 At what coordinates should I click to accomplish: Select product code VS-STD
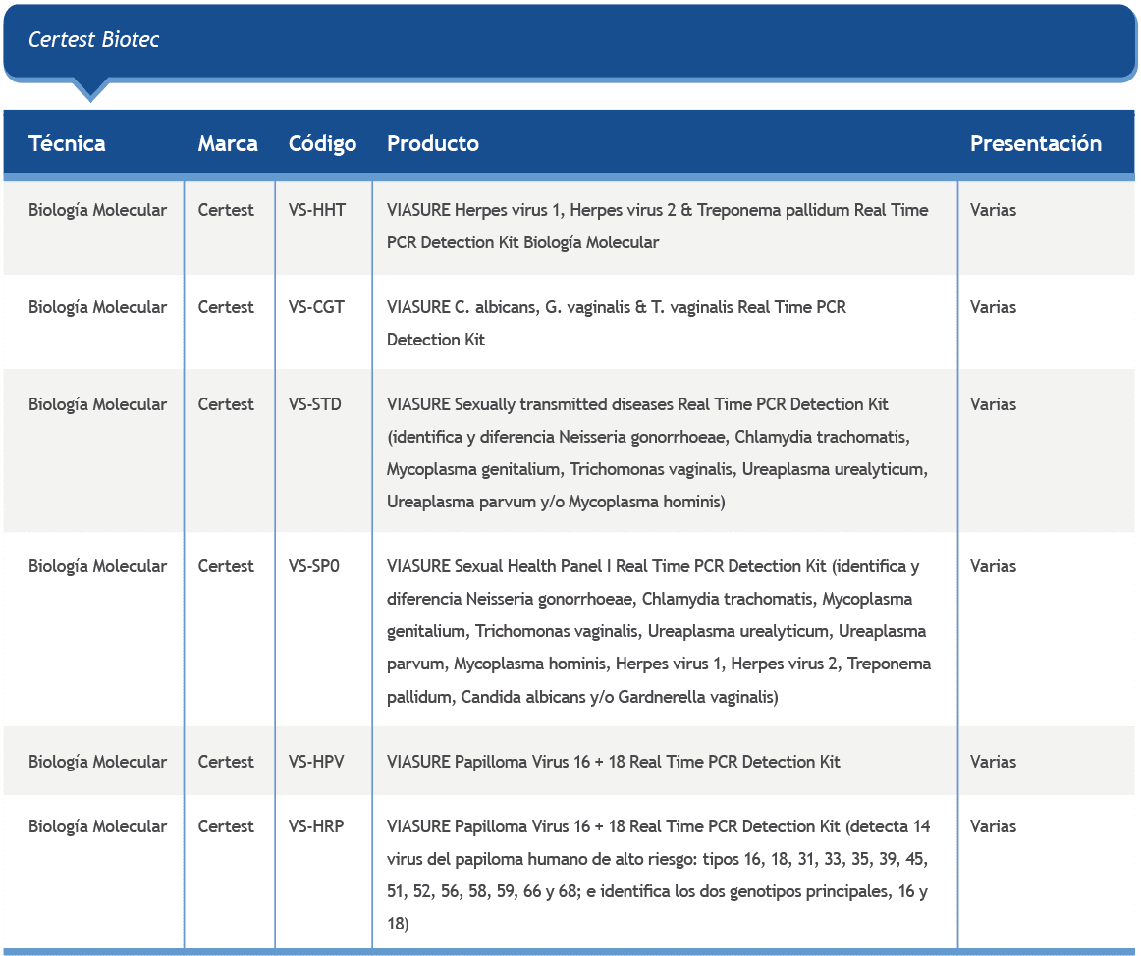tap(315, 404)
